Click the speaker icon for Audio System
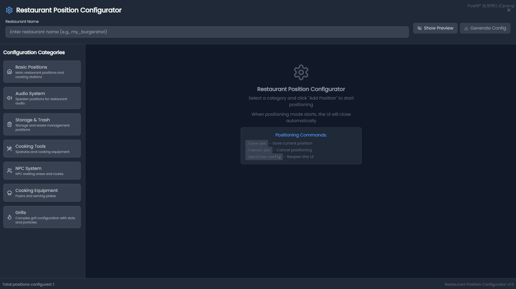The height and width of the screenshot is (289, 516). [x=9, y=98]
